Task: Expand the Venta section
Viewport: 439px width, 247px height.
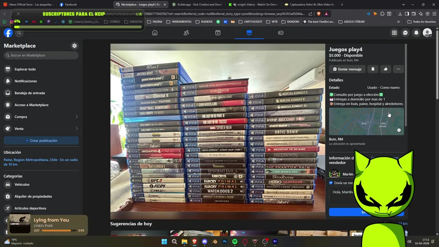Action: [x=41, y=129]
